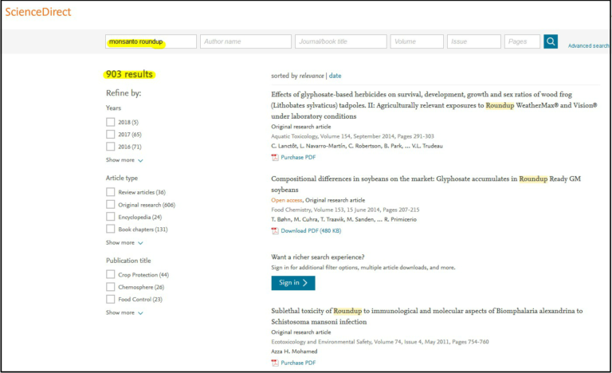
Task: Open the Advanced search link
Action: 588,45
